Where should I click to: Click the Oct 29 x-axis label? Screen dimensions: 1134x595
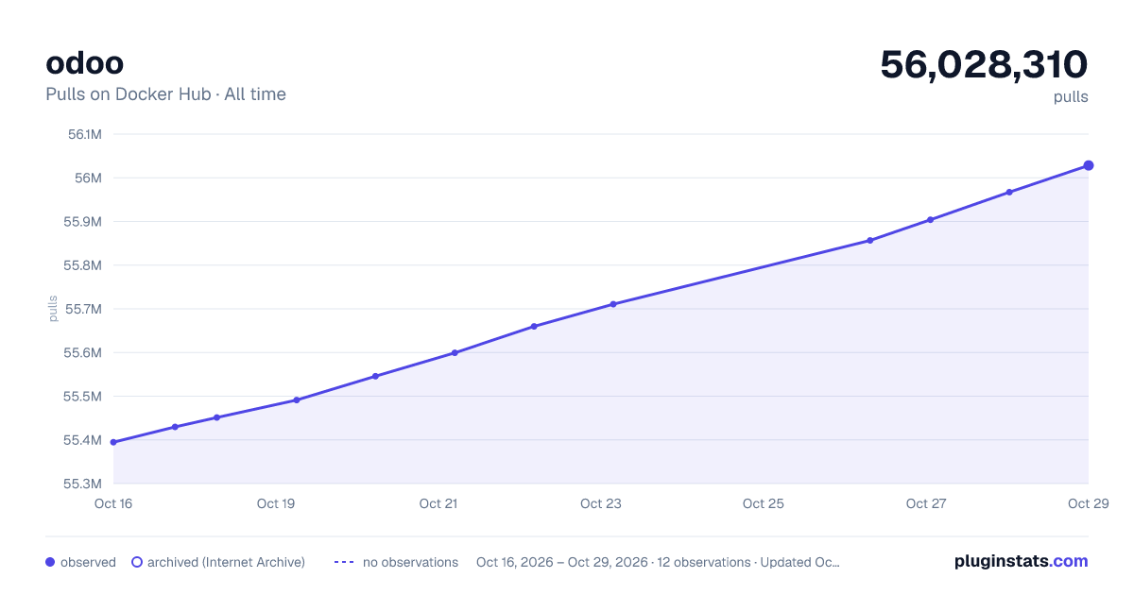click(x=1087, y=503)
